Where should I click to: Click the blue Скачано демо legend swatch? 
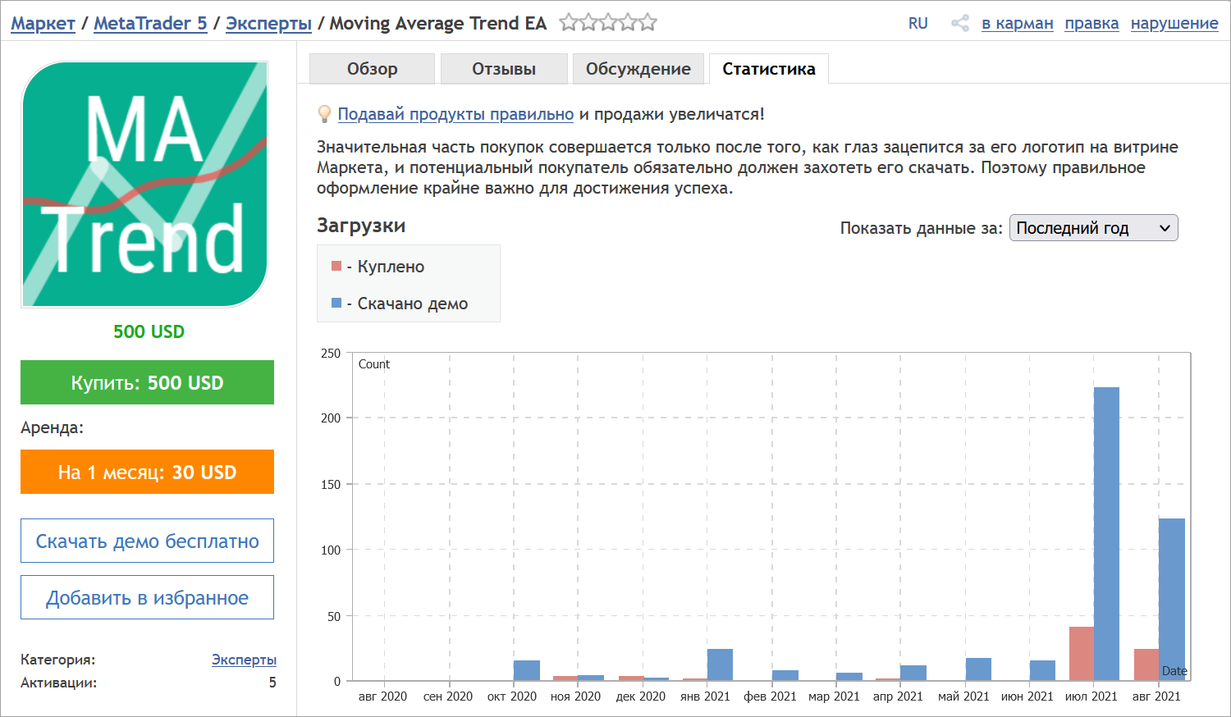(336, 303)
